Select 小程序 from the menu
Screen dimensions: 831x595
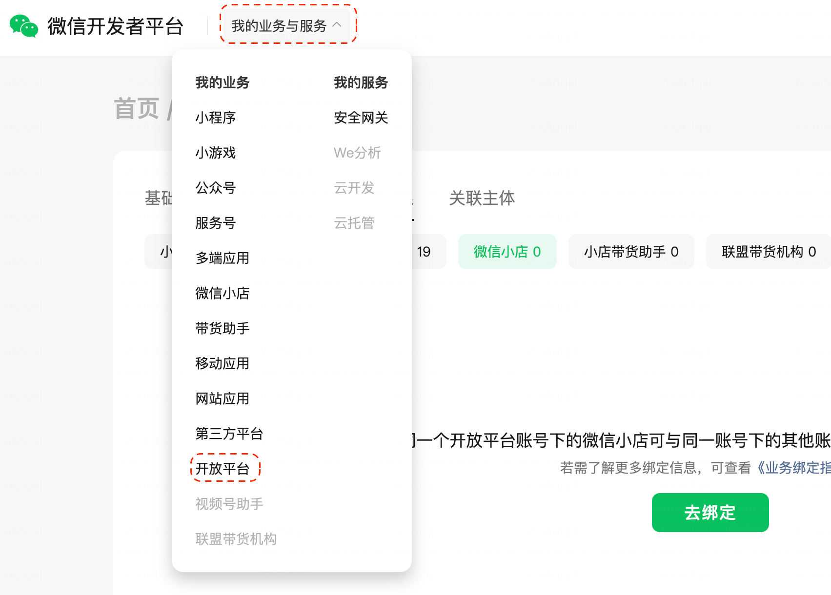(215, 118)
